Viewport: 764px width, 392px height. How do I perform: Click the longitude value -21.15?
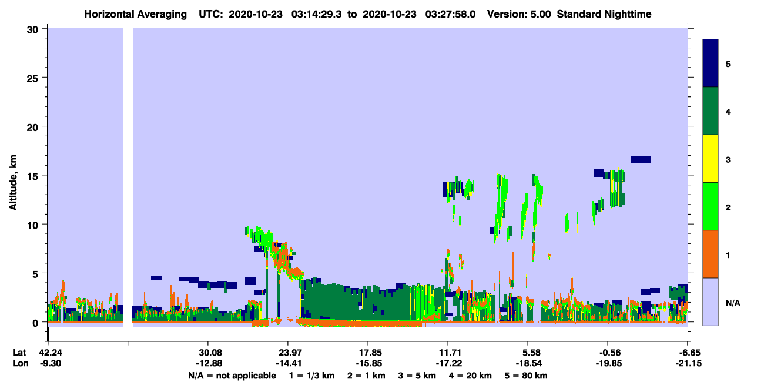point(688,363)
